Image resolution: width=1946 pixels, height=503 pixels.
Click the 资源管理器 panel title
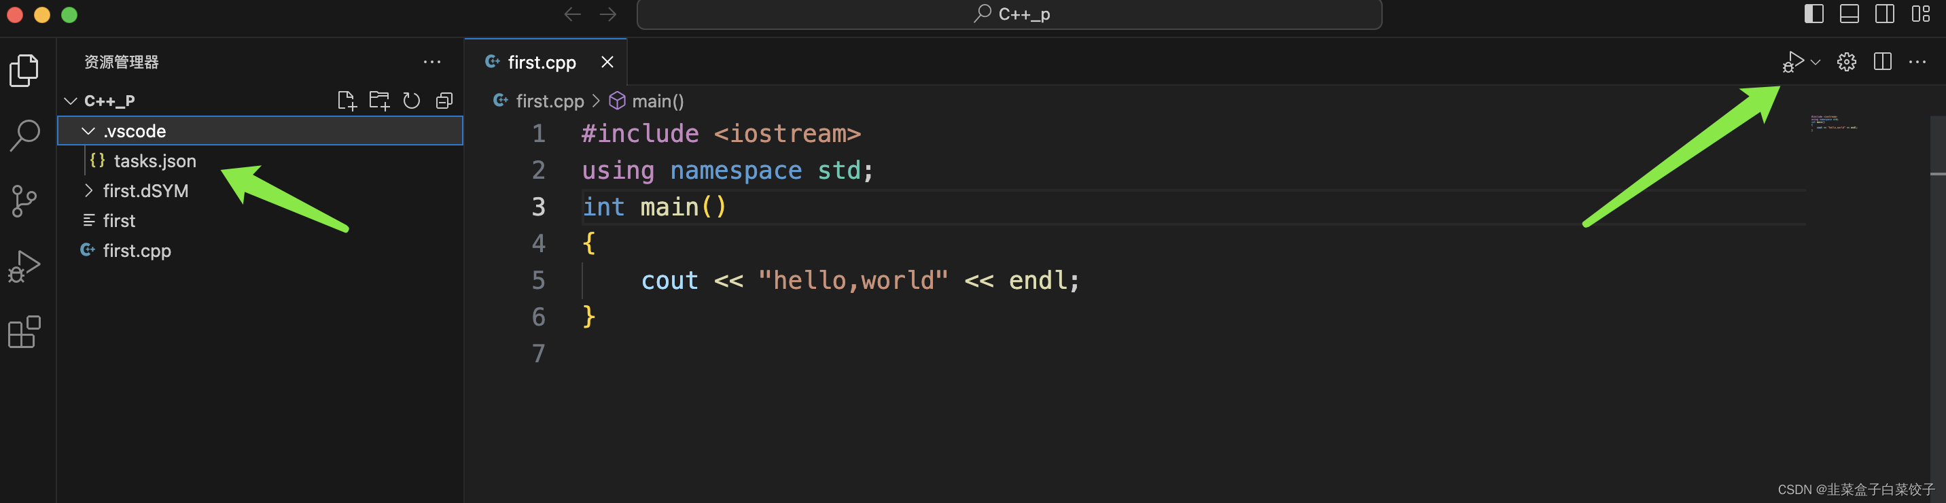(x=122, y=62)
